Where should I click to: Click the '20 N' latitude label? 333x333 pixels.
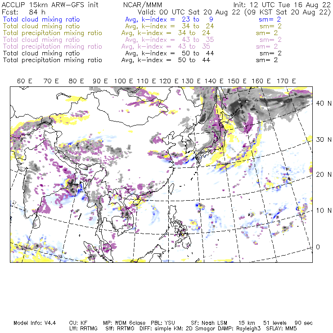click(324, 175)
